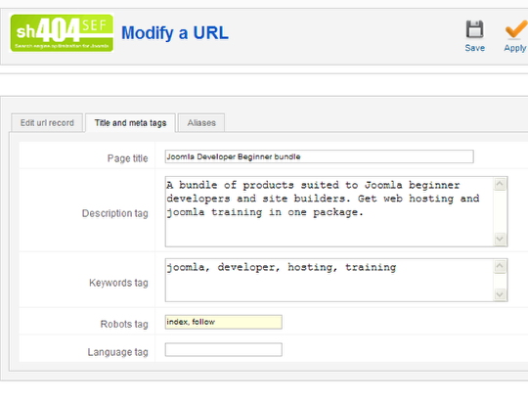Image resolution: width=528 pixels, height=401 pixels.
Task: Click Keywords box scroll down arrow
Action: pos(500,294)
